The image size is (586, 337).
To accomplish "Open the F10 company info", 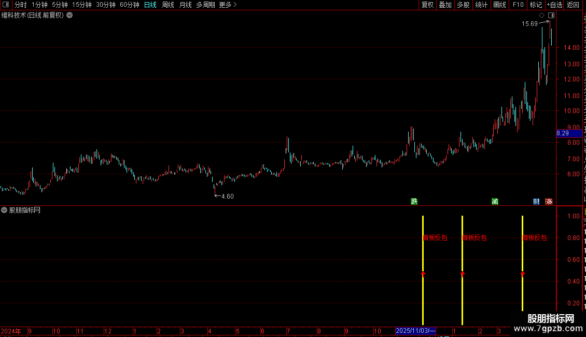I will click(x=518, y=5).
